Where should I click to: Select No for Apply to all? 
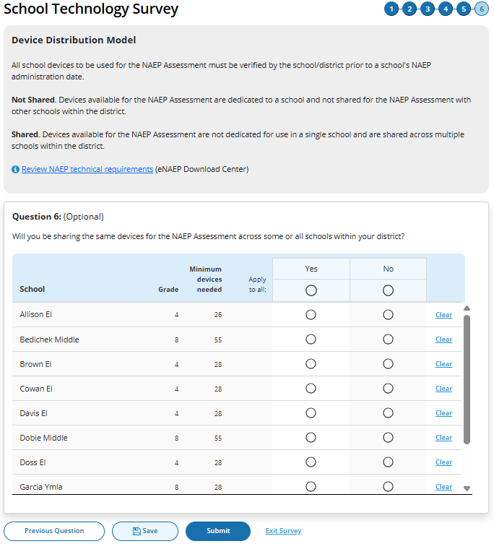coord(388,290)
